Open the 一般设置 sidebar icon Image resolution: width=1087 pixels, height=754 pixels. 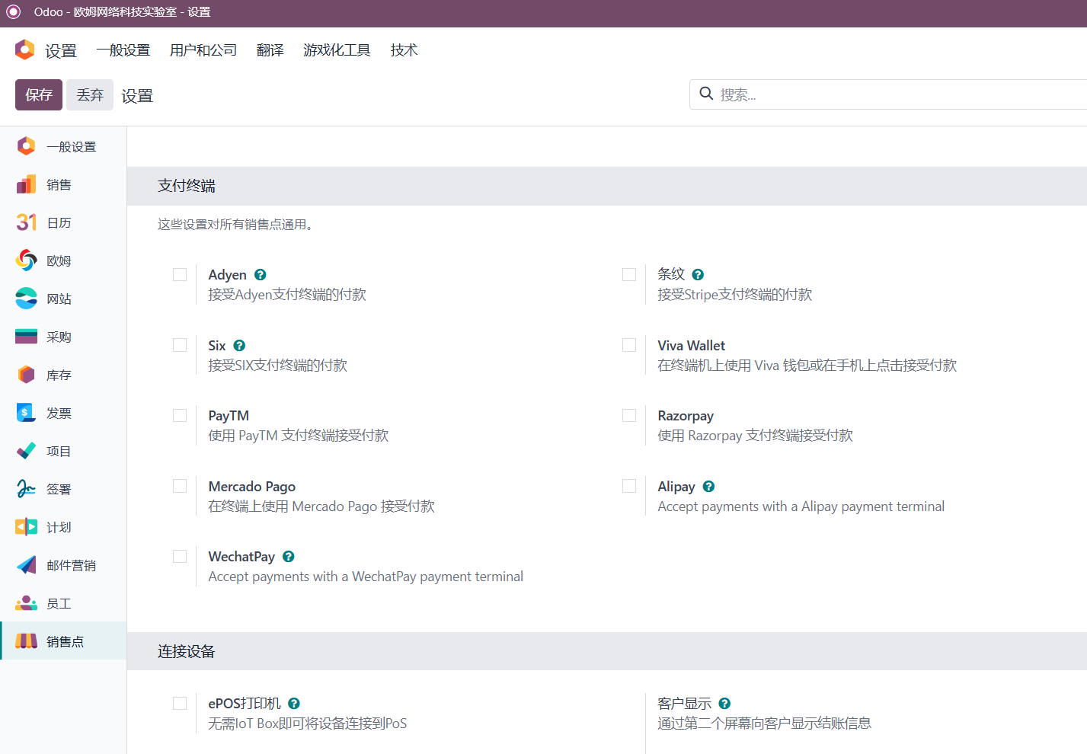[26, 146]
